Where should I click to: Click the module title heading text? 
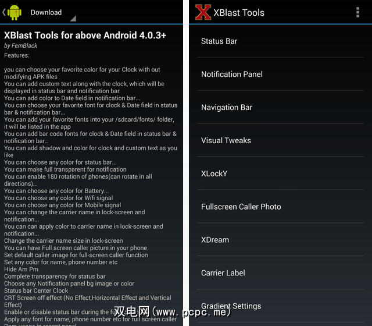coord(85,35)
